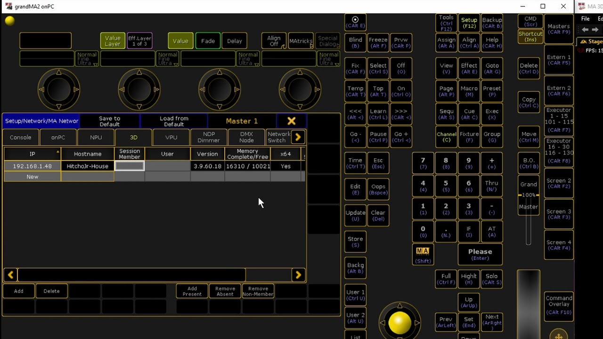Toggle the Value Layer button
This screenshot has height=339, width=603.
pyautogui.click(x=113, y=41)
